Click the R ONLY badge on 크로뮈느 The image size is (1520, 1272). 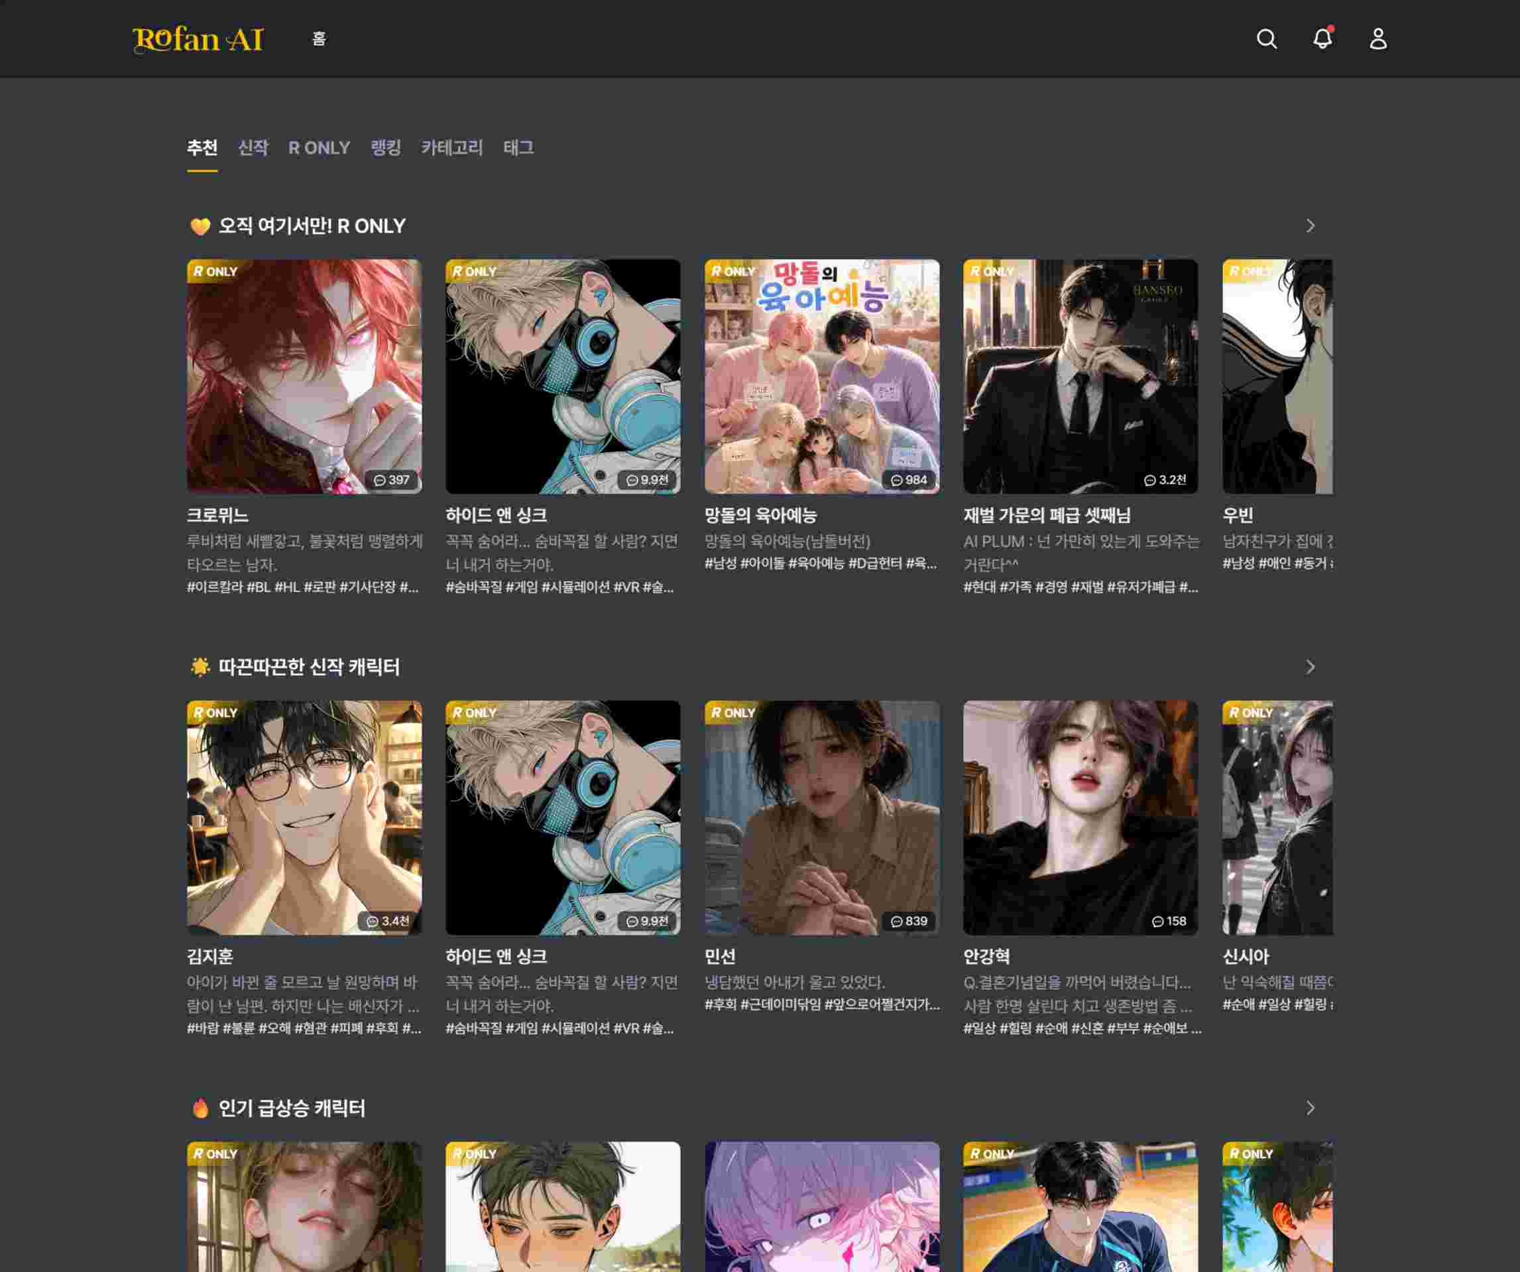click(215, 272)
